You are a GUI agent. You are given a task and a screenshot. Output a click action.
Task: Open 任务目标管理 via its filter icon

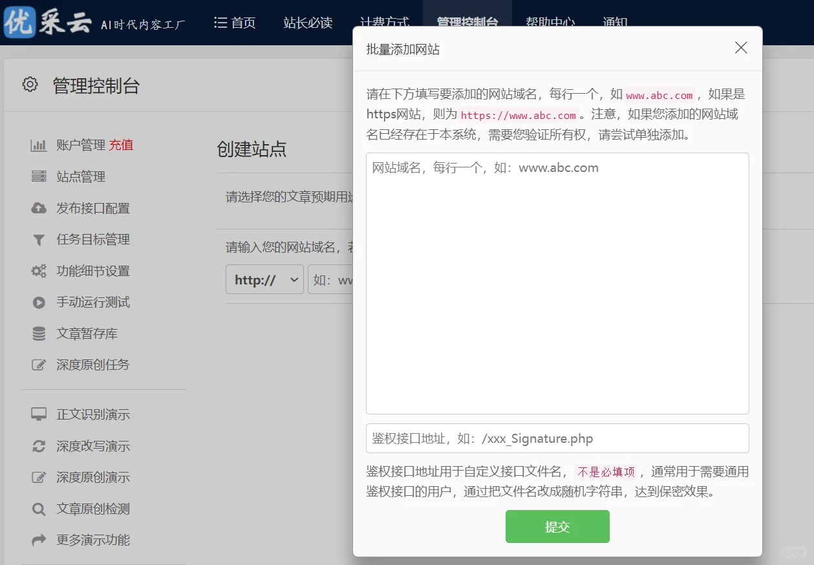click(38, 239)
